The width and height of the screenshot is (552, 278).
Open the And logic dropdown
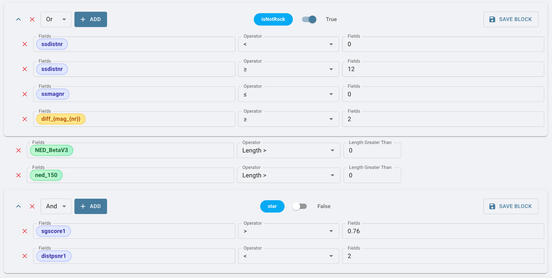tap(56, 206)
